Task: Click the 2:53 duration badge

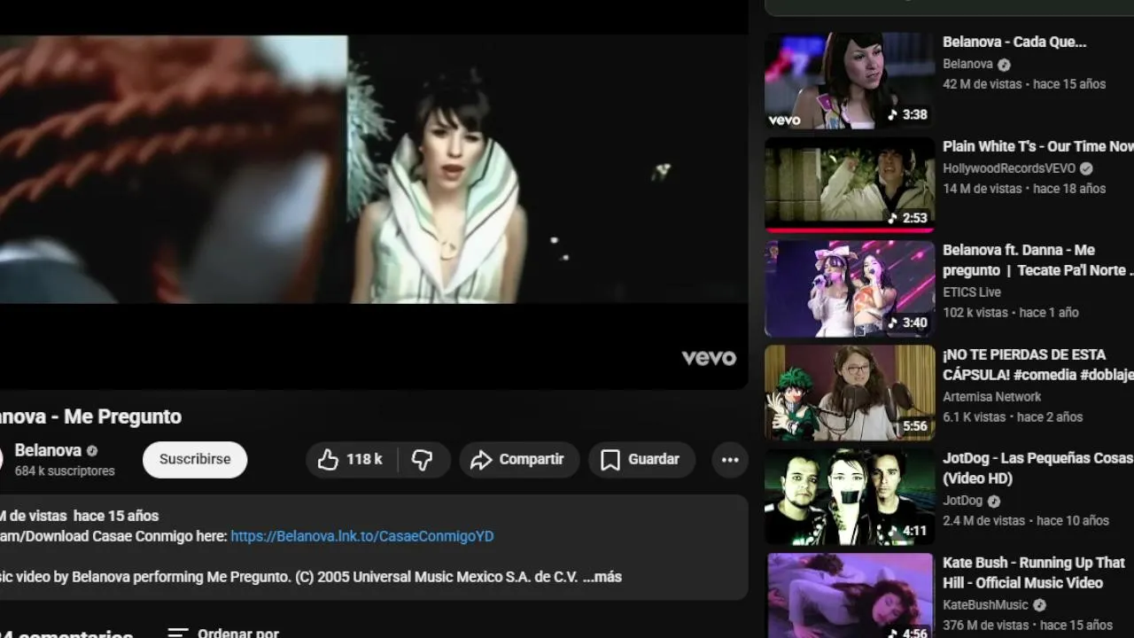Action: coord(908,218)
